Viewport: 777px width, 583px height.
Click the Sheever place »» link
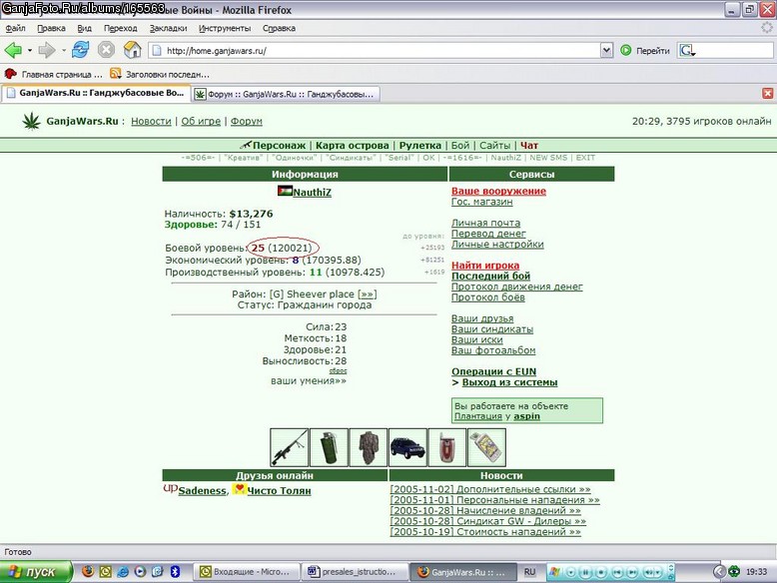click(368, 294)
